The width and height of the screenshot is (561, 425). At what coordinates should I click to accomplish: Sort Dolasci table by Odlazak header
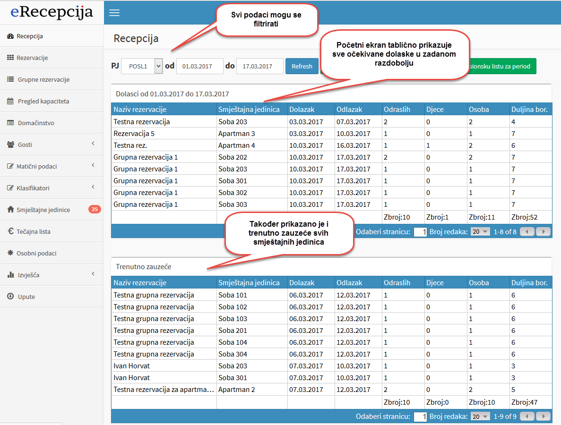[358, 110]
